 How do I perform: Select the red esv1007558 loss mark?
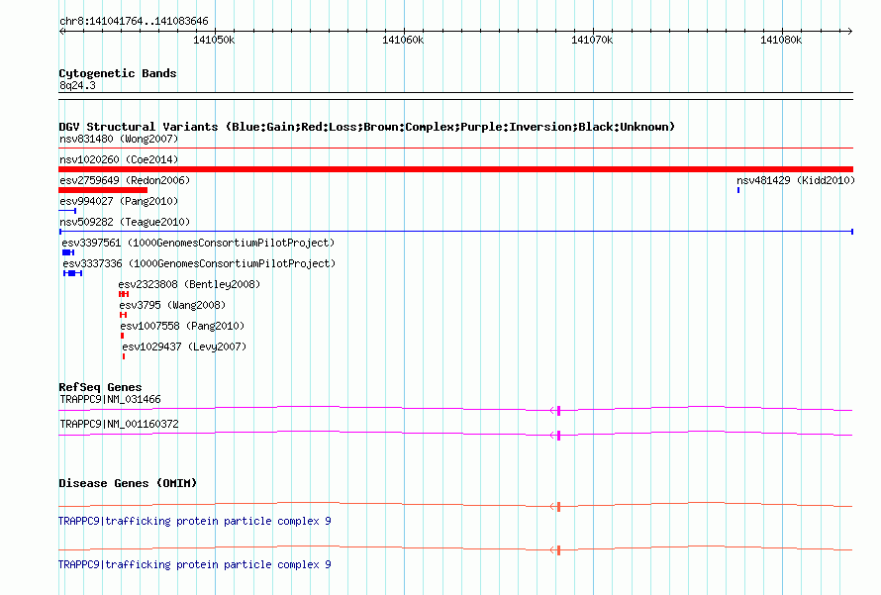coord(122,336)
